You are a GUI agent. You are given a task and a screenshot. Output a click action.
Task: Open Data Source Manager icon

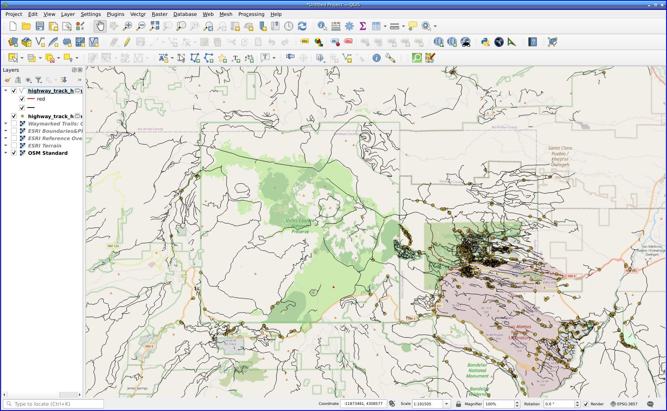(x=13, y=42)
